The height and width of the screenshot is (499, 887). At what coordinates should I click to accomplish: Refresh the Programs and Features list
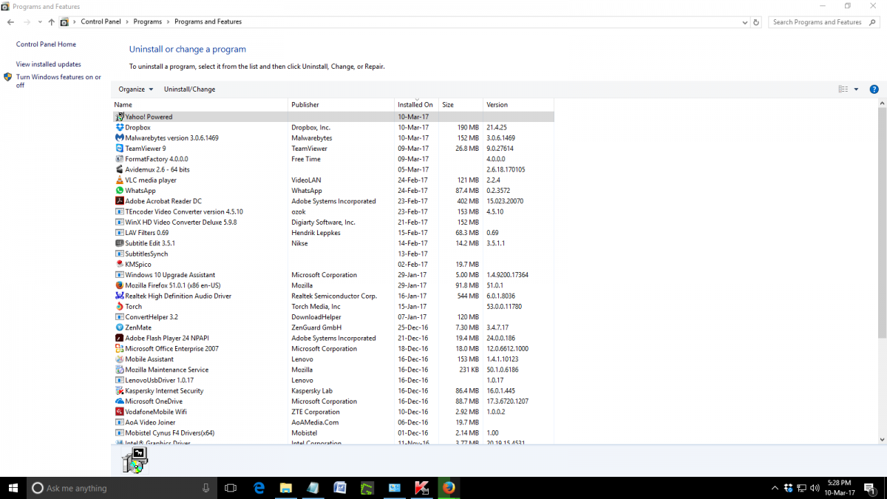tap(756, 22)
